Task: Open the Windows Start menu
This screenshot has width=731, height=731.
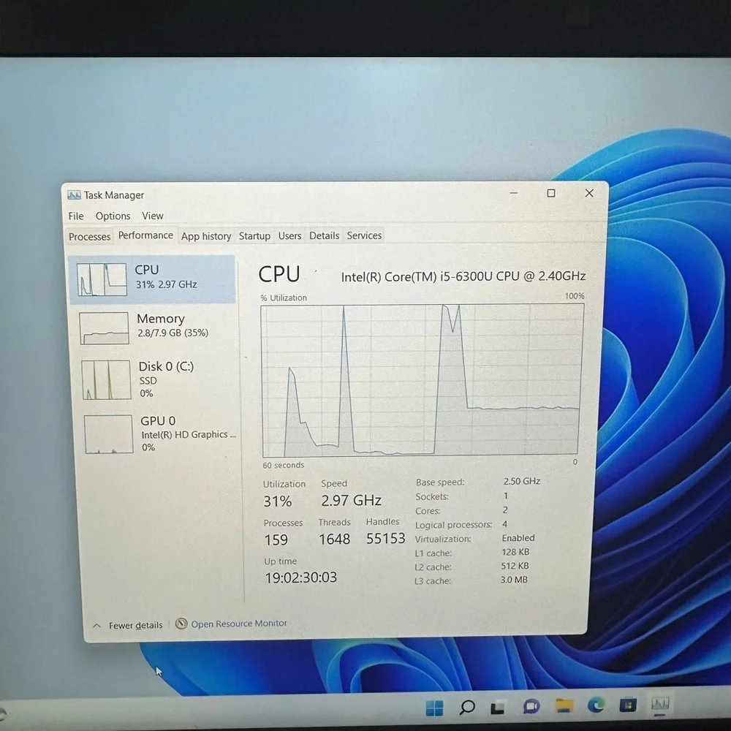Action: click(x=434, y=708)
